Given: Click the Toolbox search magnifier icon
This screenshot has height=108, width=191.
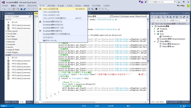Looking at the screenshot, I should click(30, 16).
